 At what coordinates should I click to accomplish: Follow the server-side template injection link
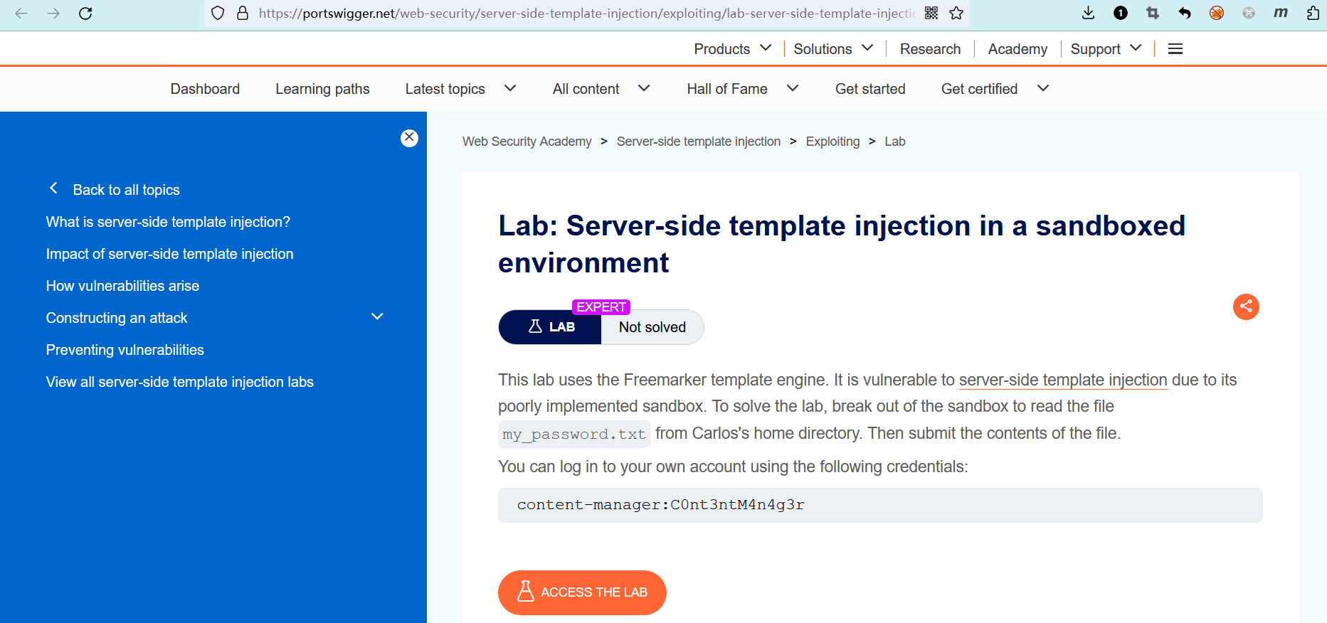1063,380
